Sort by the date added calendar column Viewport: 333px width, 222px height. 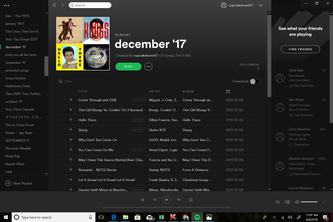(x=228, y=91)
